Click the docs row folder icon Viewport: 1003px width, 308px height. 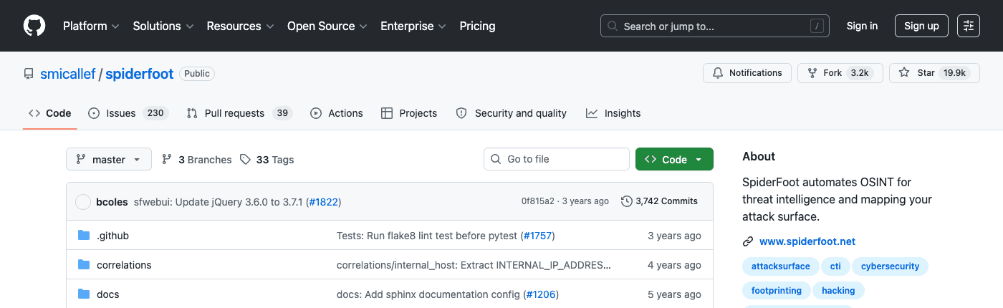[84, 294]
